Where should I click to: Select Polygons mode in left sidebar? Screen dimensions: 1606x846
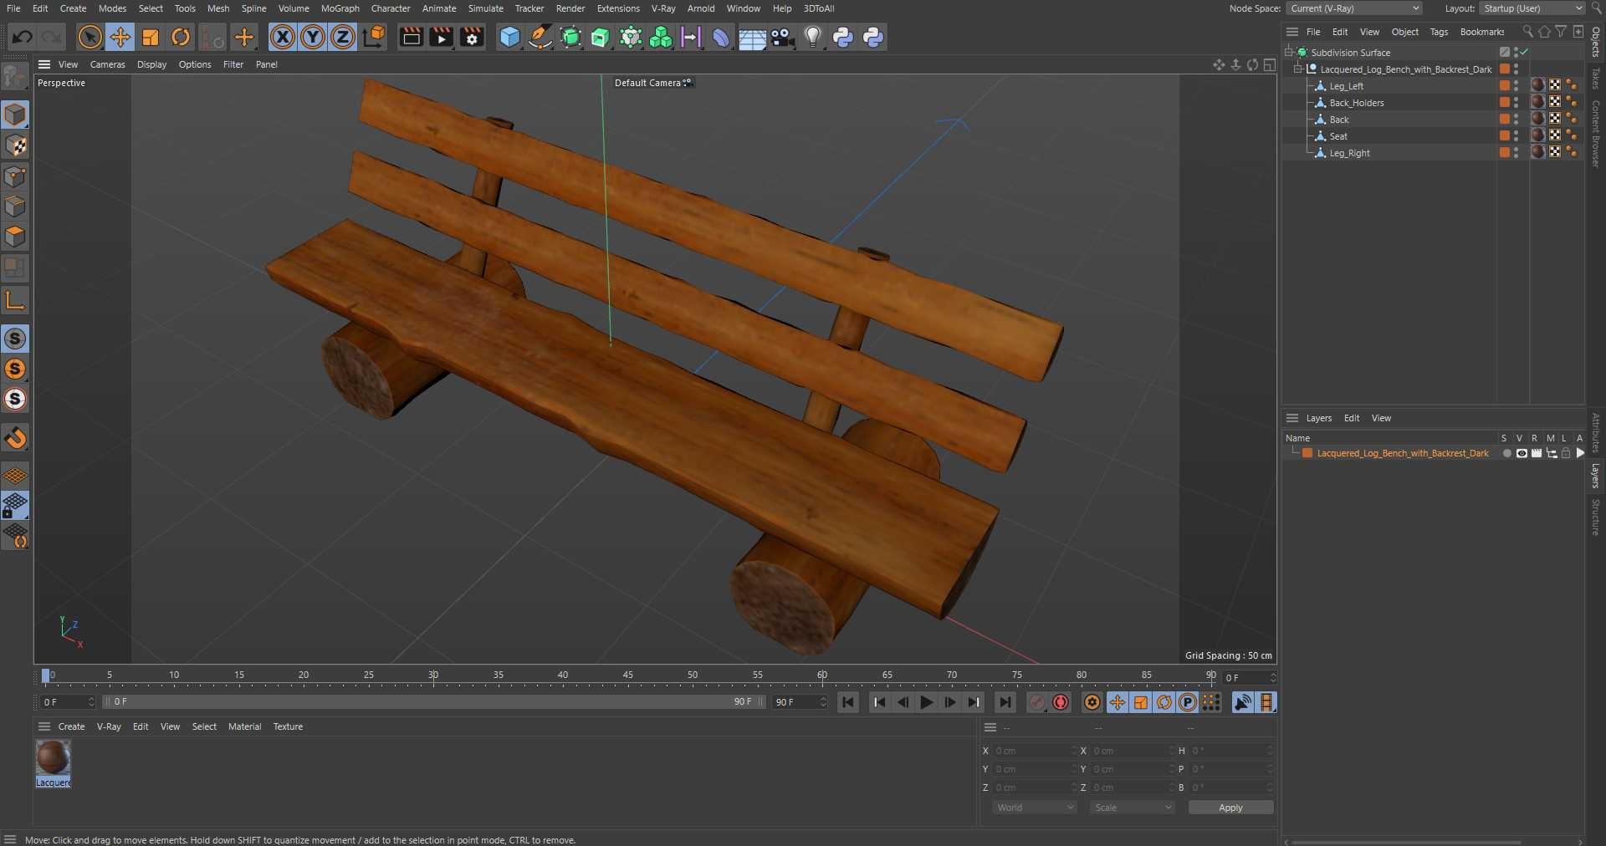(x=15, y=237)
